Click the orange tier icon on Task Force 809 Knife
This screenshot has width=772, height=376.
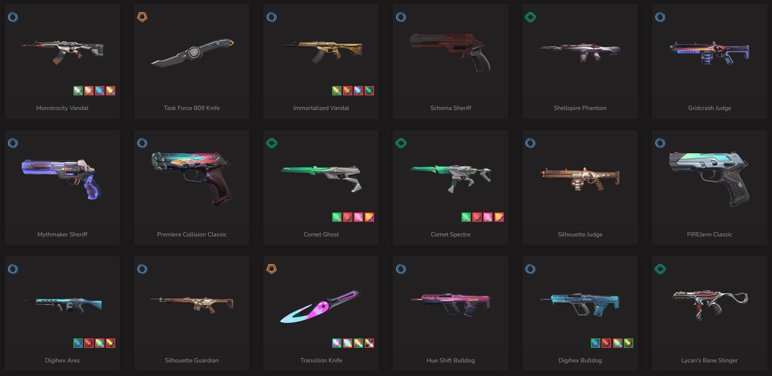pyautogui.click(x=142, y=17)
